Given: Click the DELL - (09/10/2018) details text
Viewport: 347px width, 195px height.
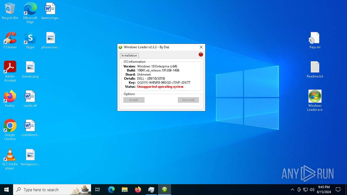Looking at the screenshot, I should pyautogui.click(x=151, y=79).
